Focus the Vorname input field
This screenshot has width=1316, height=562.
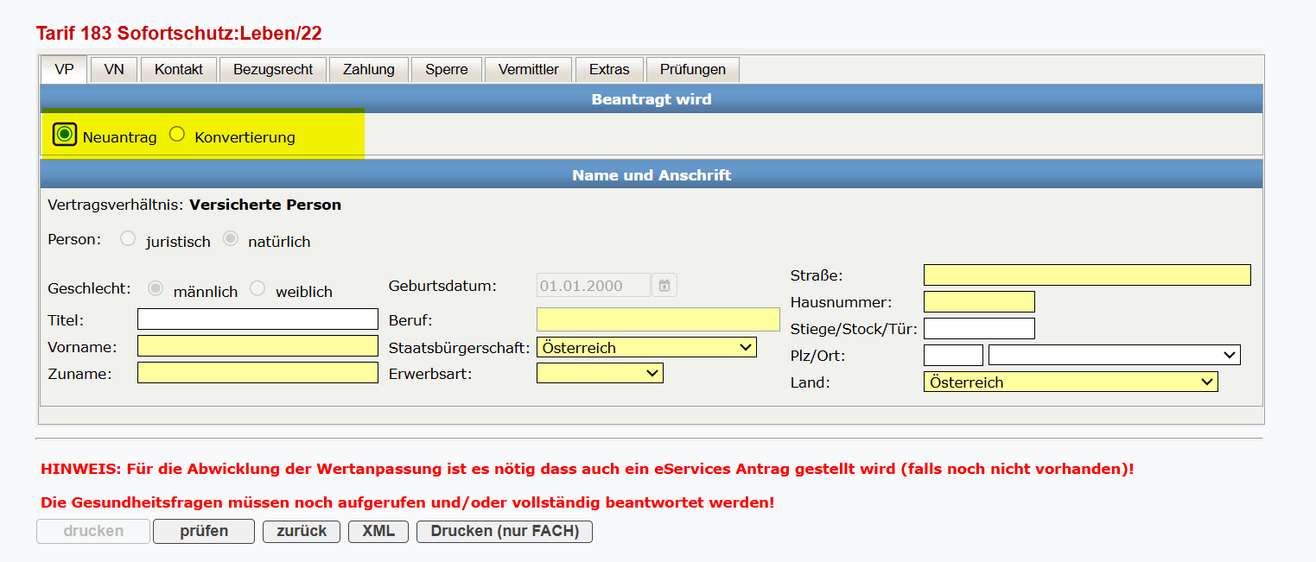pyautogui.click(x=257, y=347)
